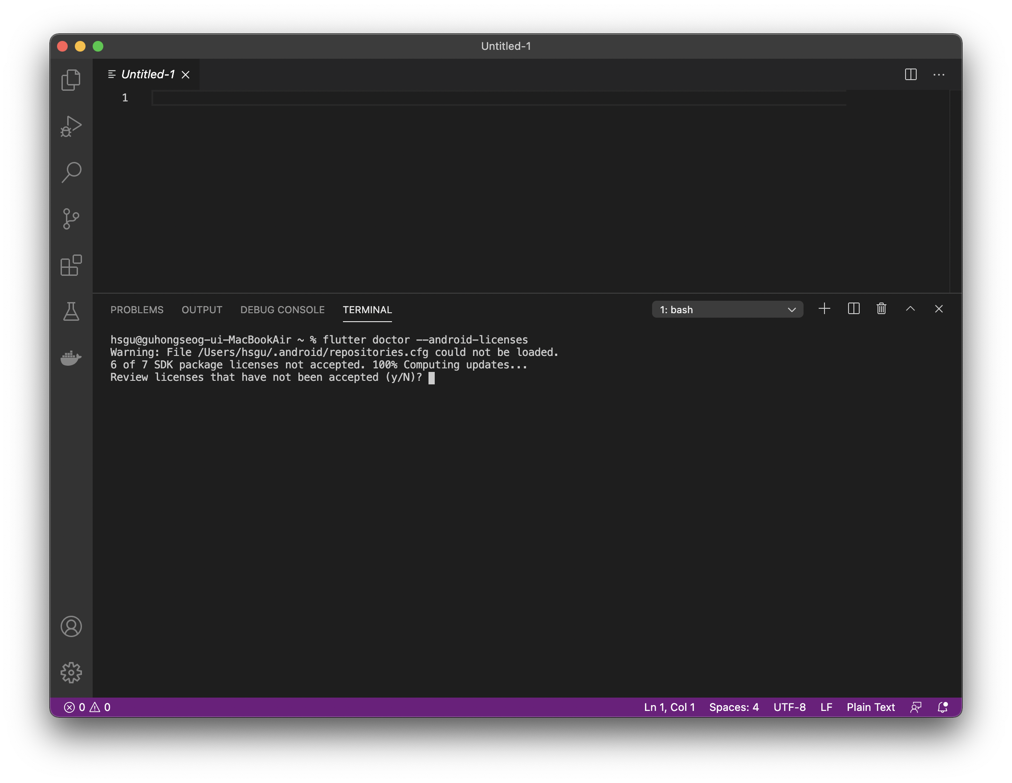Image resolution: width=1012 pixels, height=783 pixels.
Task: Open the Manage gear menu
Action: pyautogui.click(x=71, y=672)
